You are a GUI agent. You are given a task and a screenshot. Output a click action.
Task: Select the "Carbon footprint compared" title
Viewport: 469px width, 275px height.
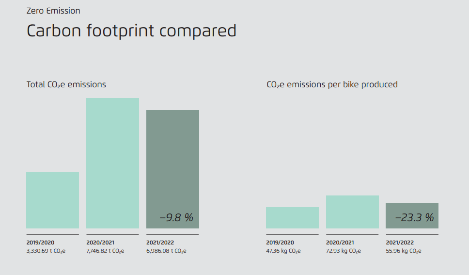[131, 31]
